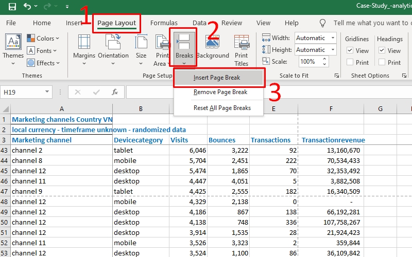412x257 pixels.
Task: Click the Breaks button in Page Setup
Action: coord(183,48)
